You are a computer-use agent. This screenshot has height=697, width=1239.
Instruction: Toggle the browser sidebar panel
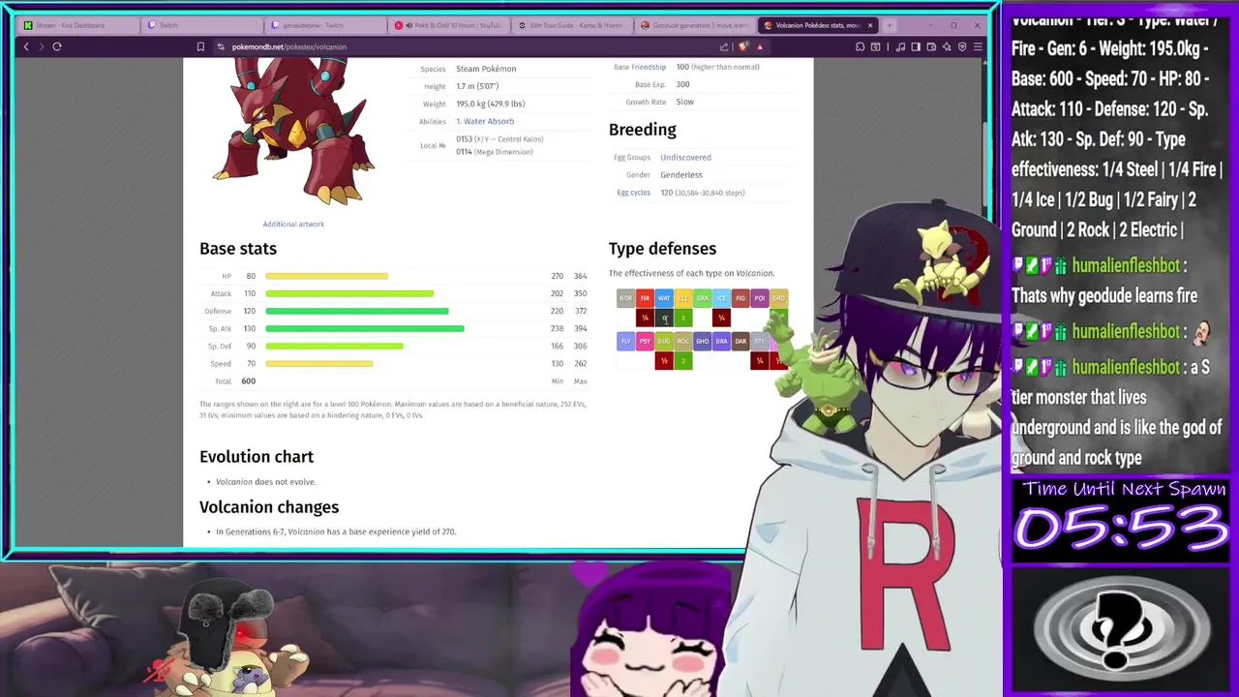pyautogui.click(x=916, y=46)
